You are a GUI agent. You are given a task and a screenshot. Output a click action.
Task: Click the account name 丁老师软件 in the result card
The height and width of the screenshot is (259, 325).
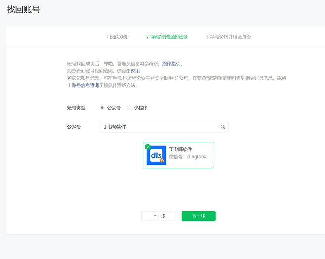[x=180, y=149]
